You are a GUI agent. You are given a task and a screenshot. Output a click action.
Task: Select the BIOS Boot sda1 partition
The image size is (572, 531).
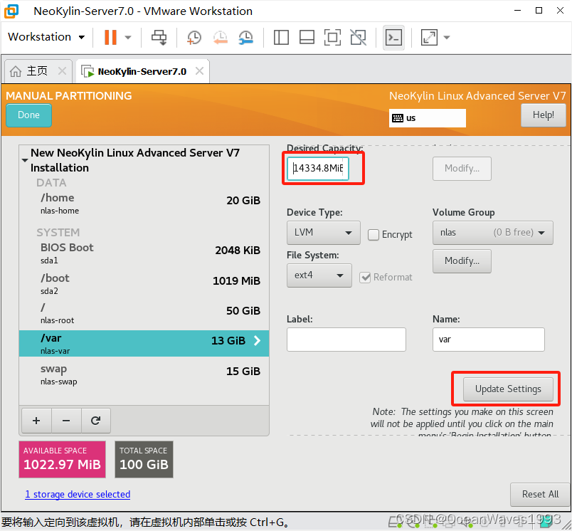pyautogui.click(x=144, y=253)
